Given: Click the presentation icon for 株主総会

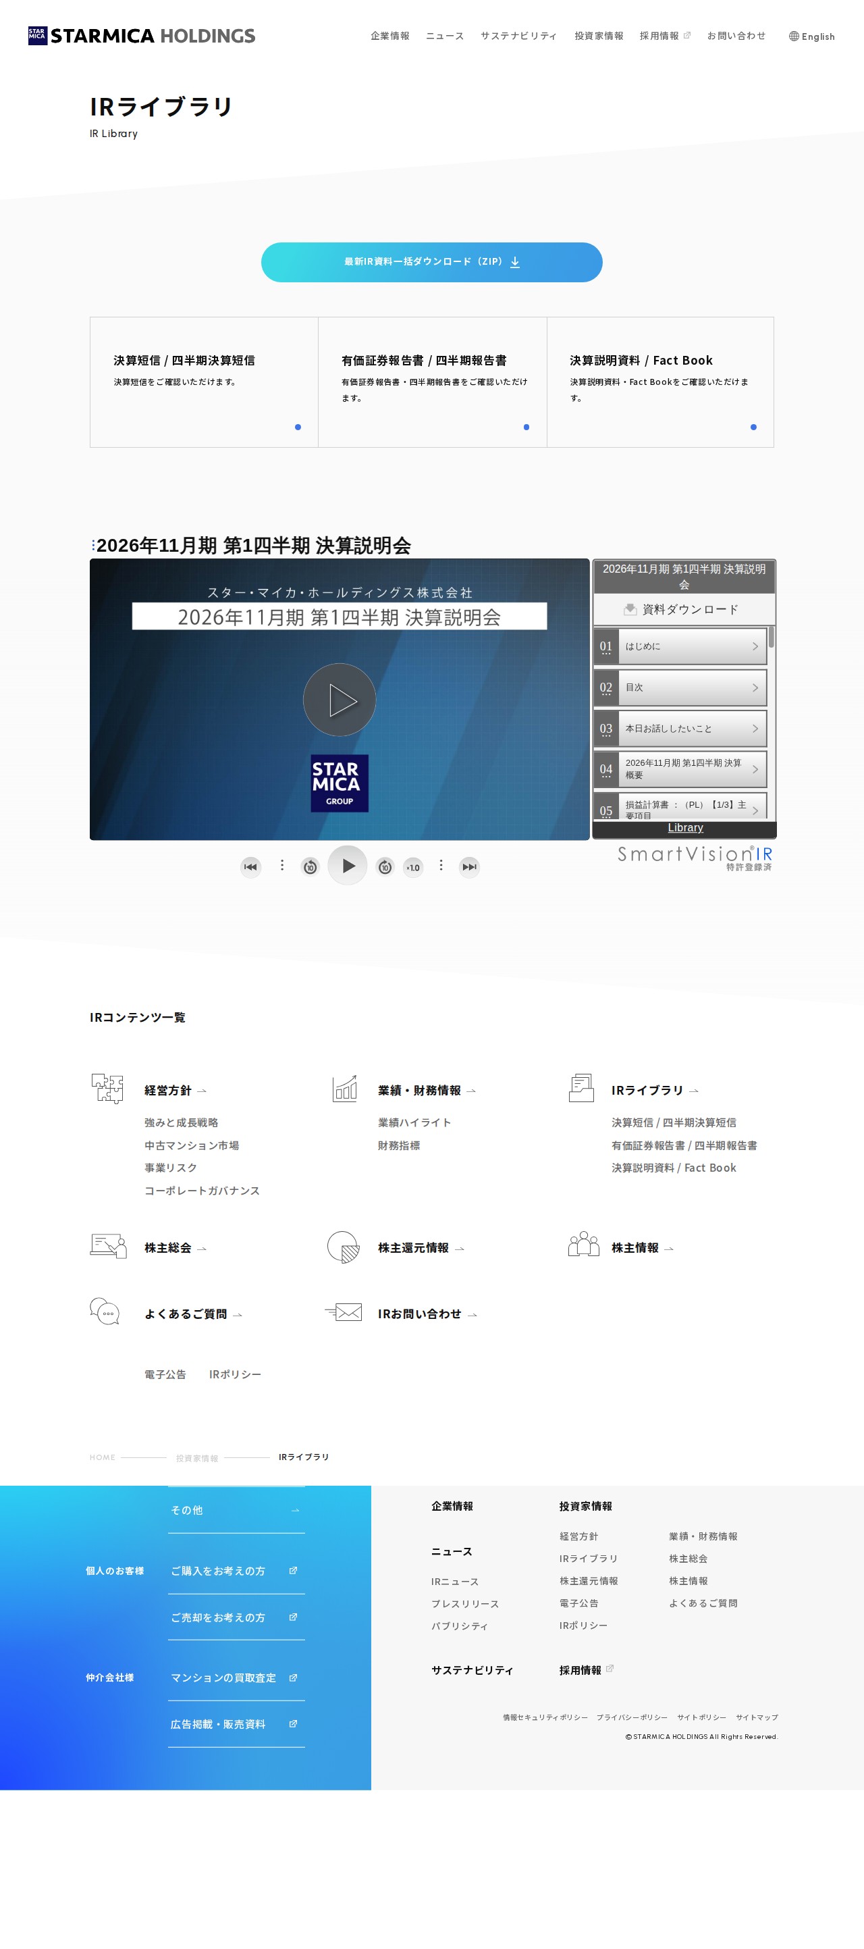Looking at the screenshot, I should [108, 1246].
